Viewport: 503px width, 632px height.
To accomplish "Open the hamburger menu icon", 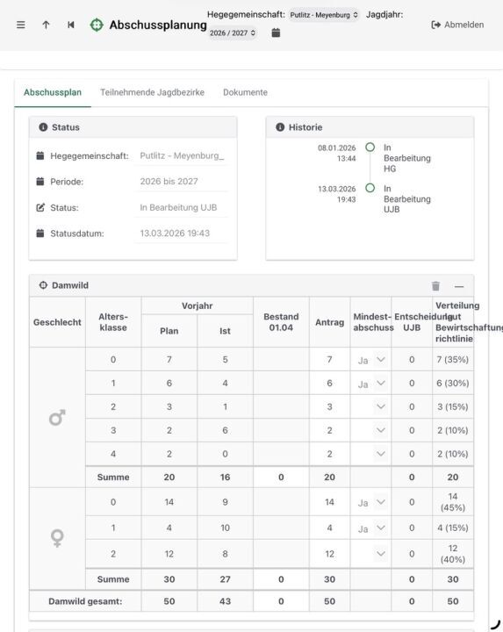I will pyautogui.click(x=21, y=25).
